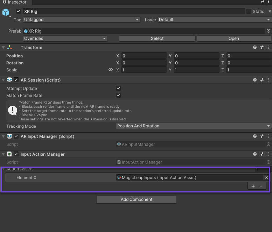Uncheck the Match Frame Rate checkbox

(118, 96)
